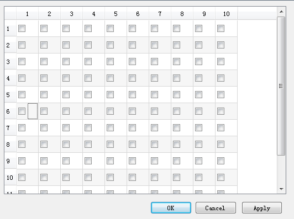Enable the checkbox at row 6, column 1
Screen dimensions: 294x219
coord(22,111)
